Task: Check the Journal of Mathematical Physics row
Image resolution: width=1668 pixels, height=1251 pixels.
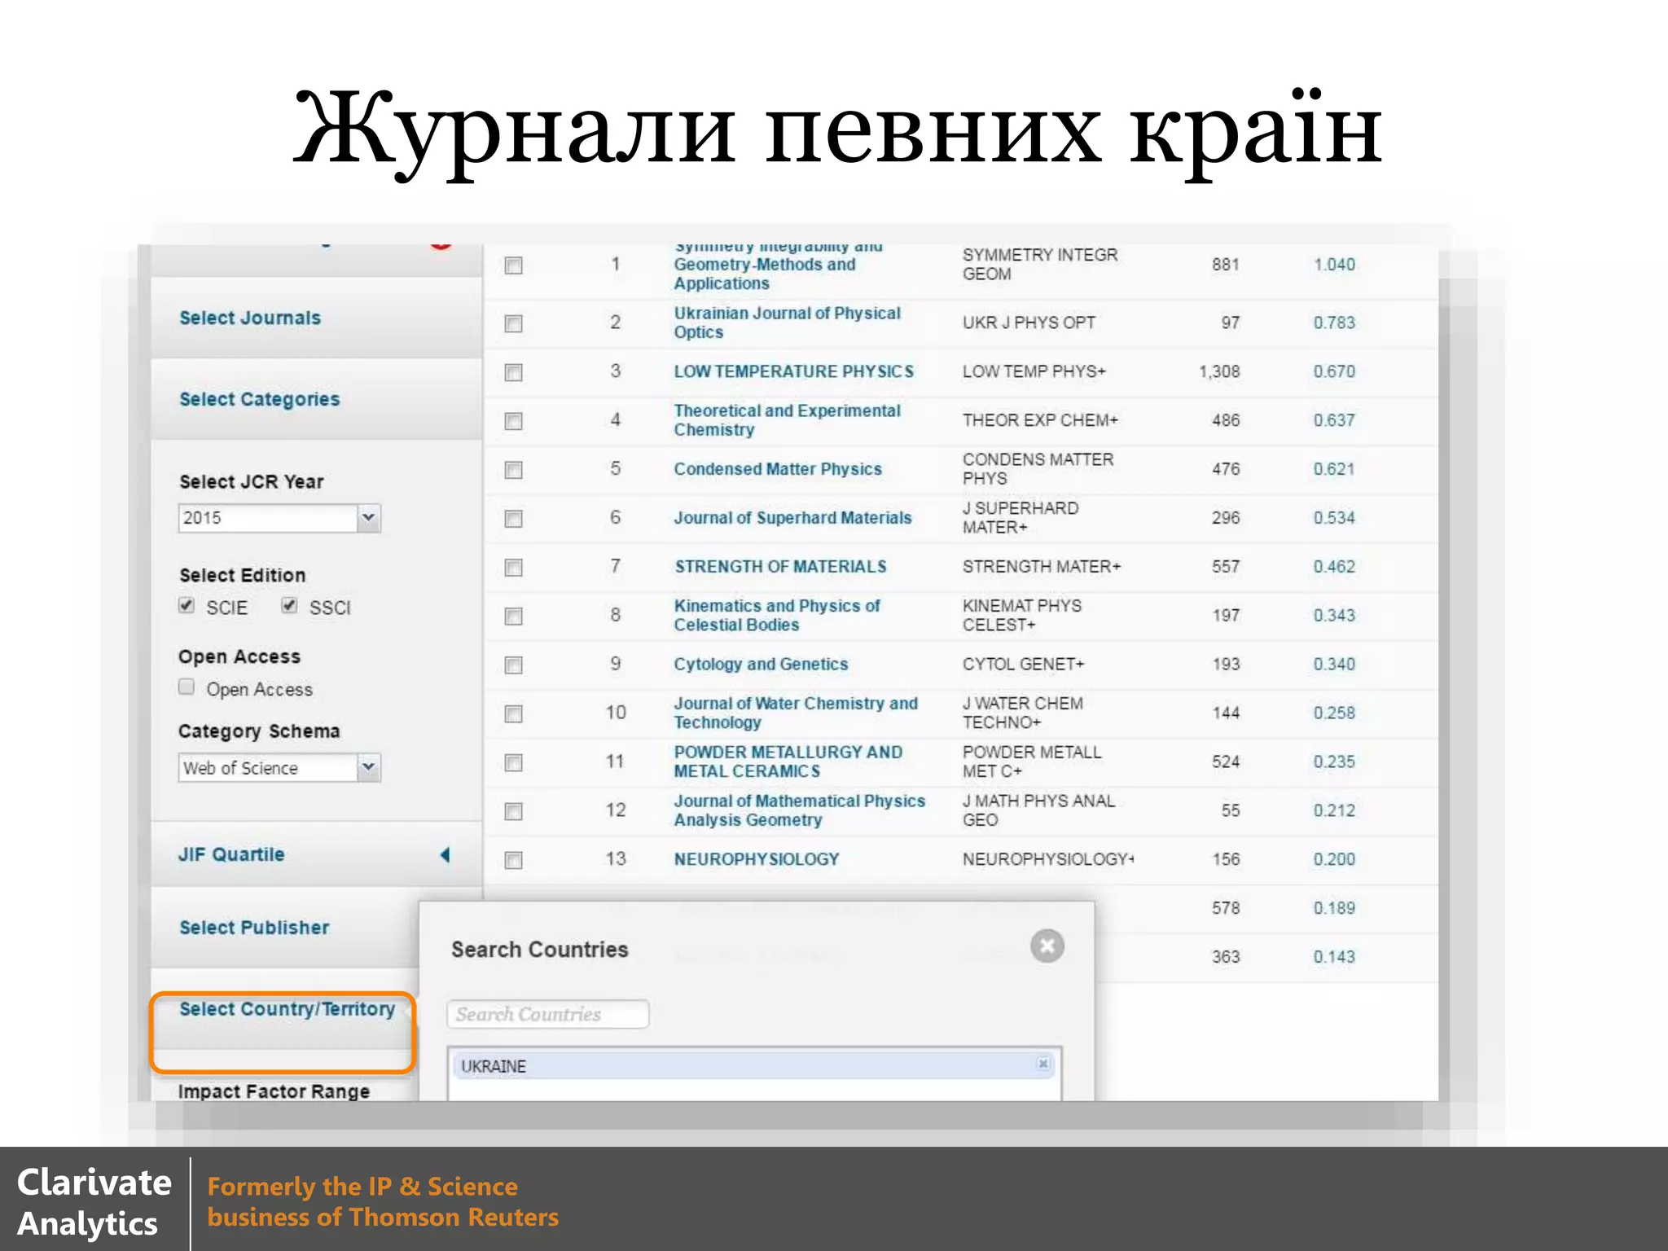Action: click(513, 812)
